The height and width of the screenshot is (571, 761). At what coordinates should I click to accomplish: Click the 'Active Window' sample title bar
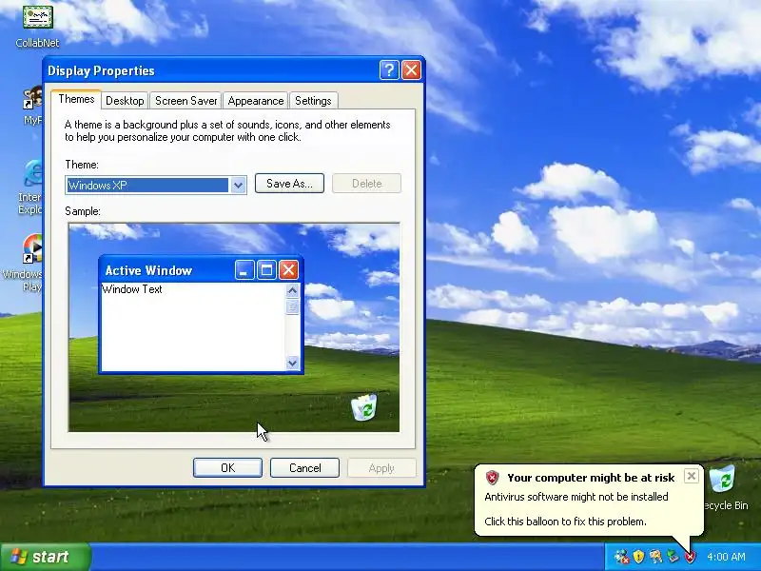coord(201,270)
